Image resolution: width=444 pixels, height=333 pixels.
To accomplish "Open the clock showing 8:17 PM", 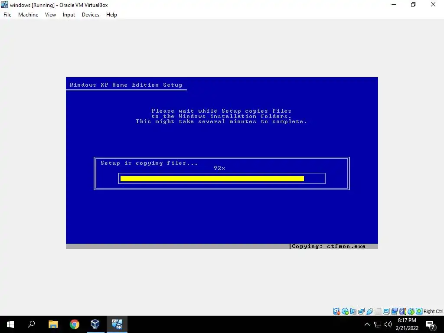I will (407, 324).
